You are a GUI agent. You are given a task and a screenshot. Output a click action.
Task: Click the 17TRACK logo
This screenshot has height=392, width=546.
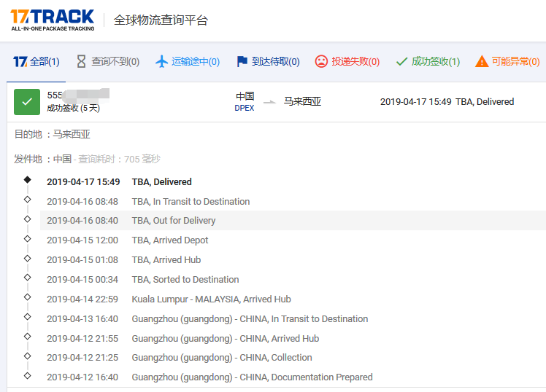tap(53, 20)
